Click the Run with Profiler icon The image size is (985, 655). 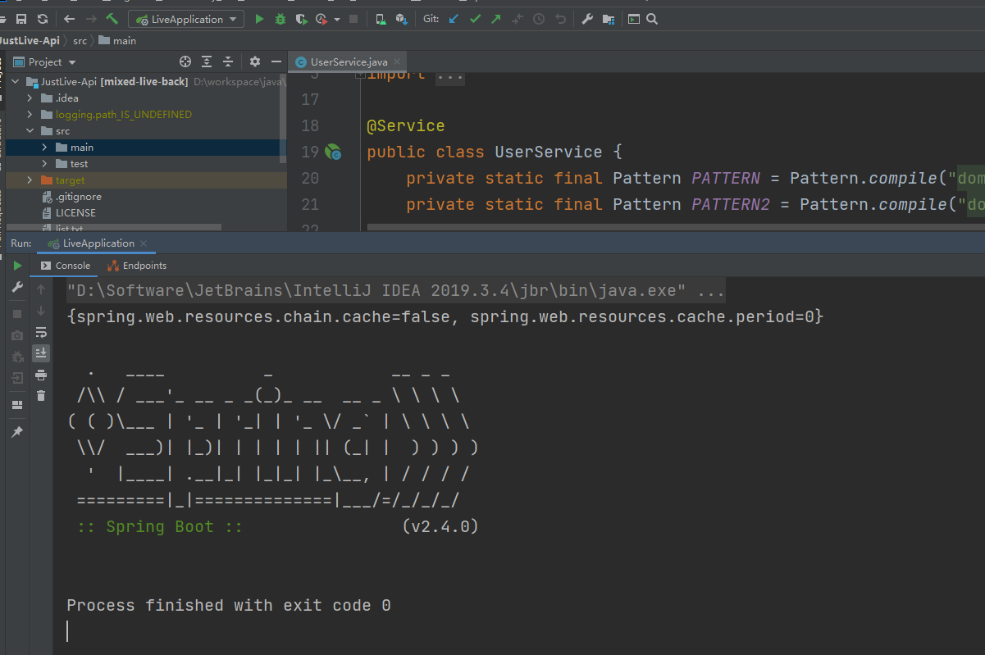pos(322,19)
